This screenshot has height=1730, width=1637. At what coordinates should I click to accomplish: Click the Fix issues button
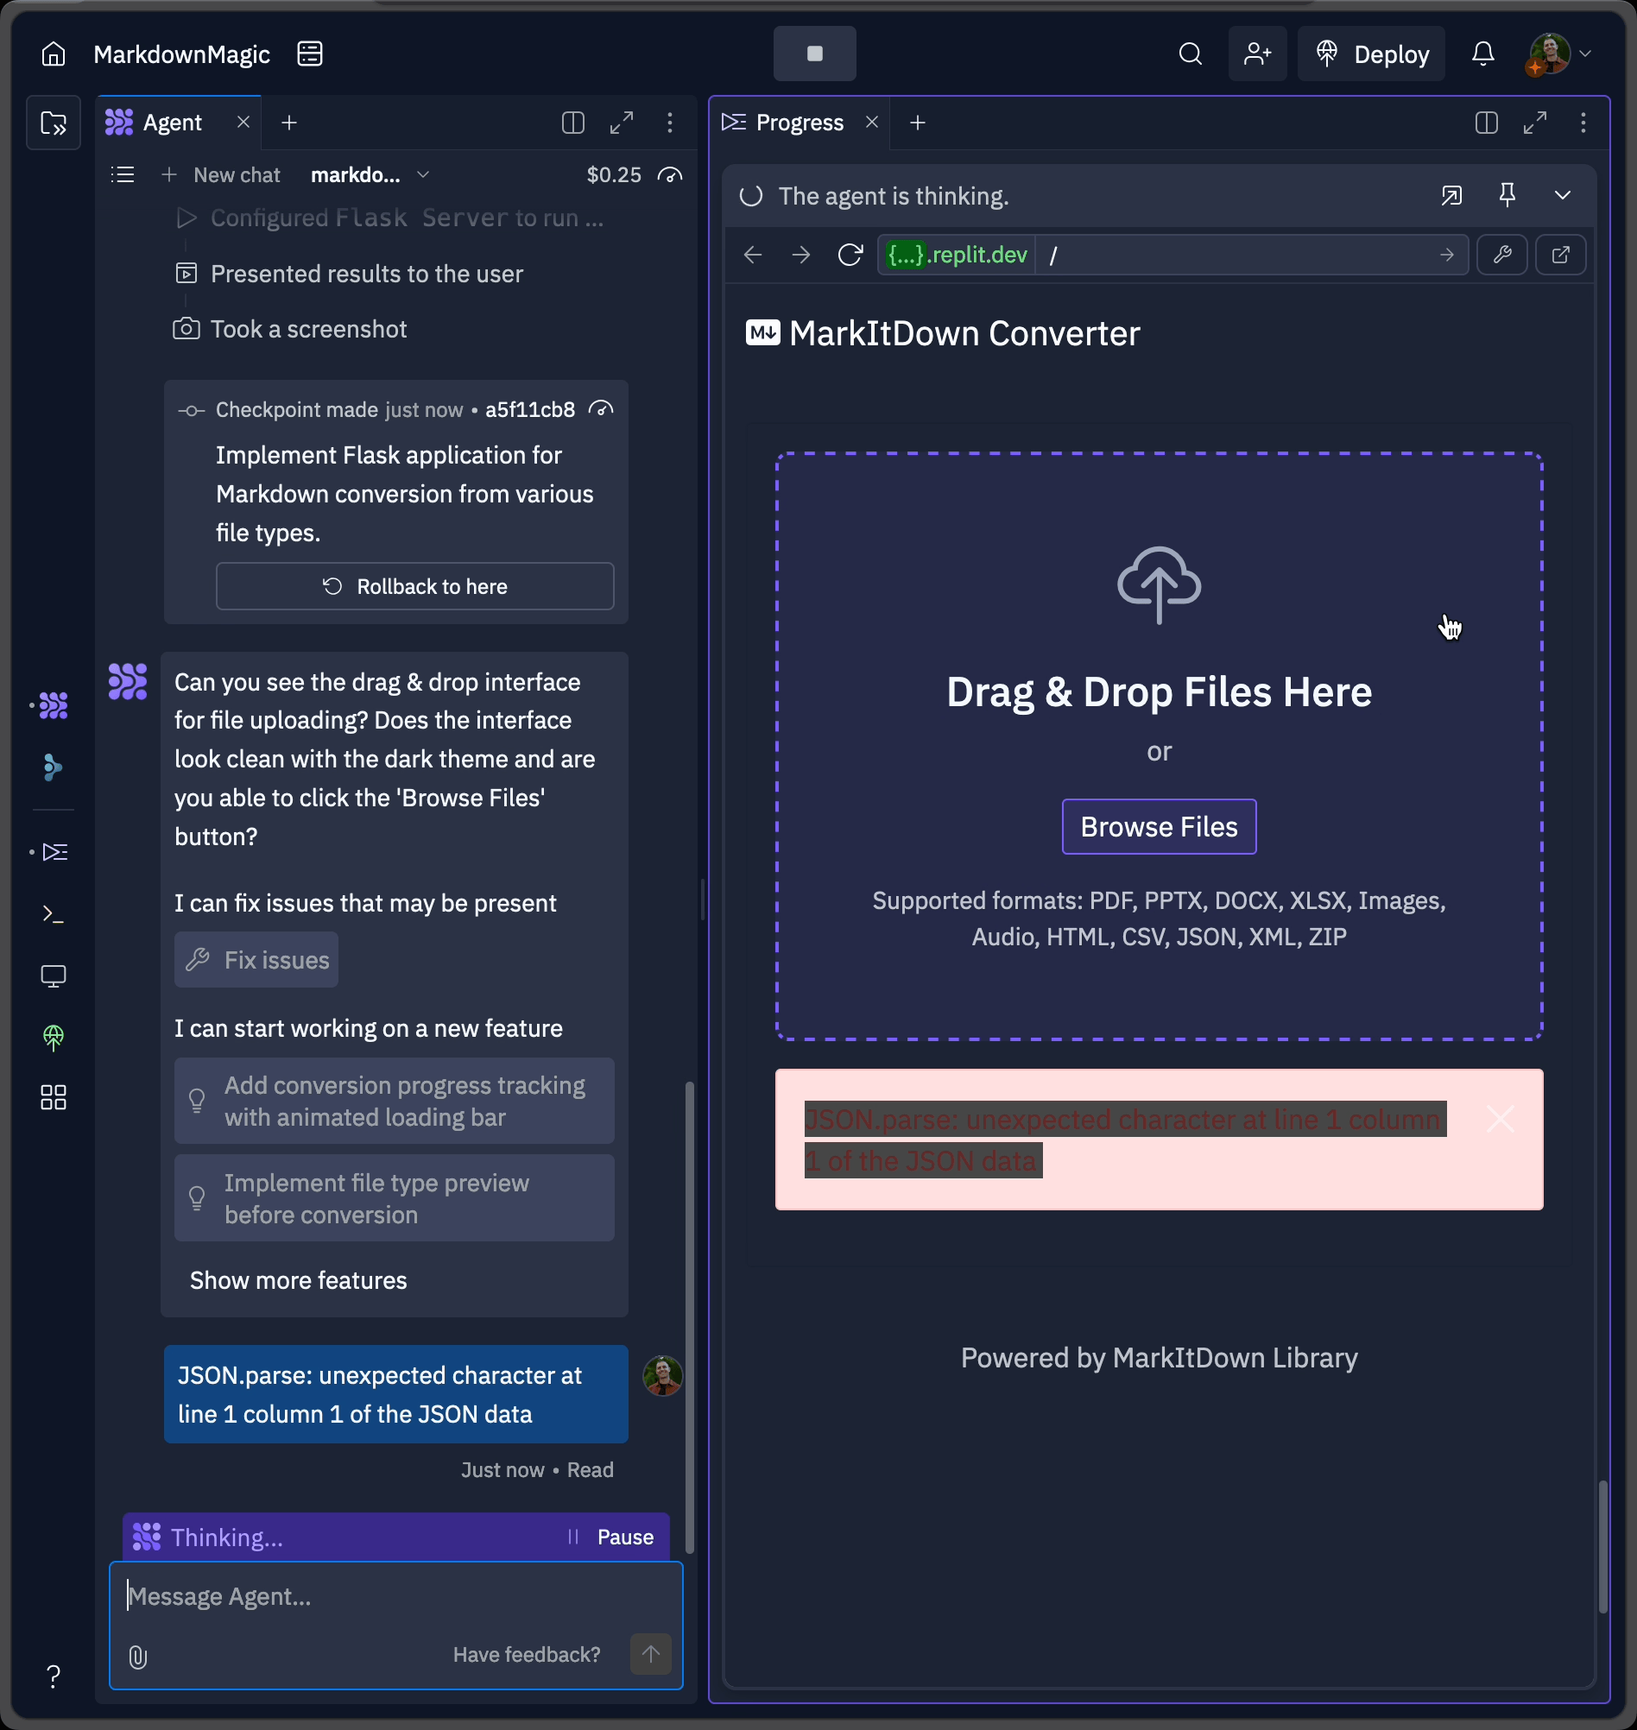256,960
